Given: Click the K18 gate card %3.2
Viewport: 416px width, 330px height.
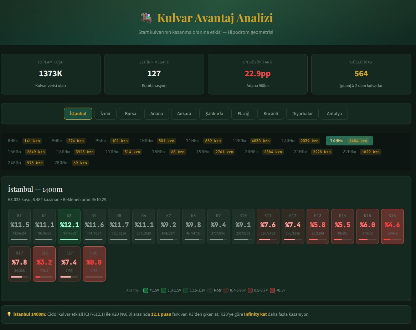Looking at the screenshot, I should [44, 264].
